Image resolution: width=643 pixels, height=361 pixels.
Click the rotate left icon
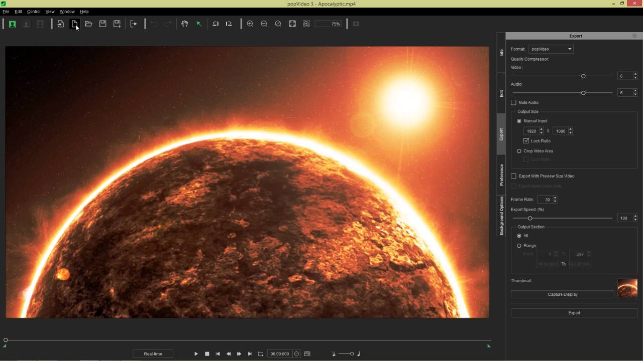click(216, 24)
